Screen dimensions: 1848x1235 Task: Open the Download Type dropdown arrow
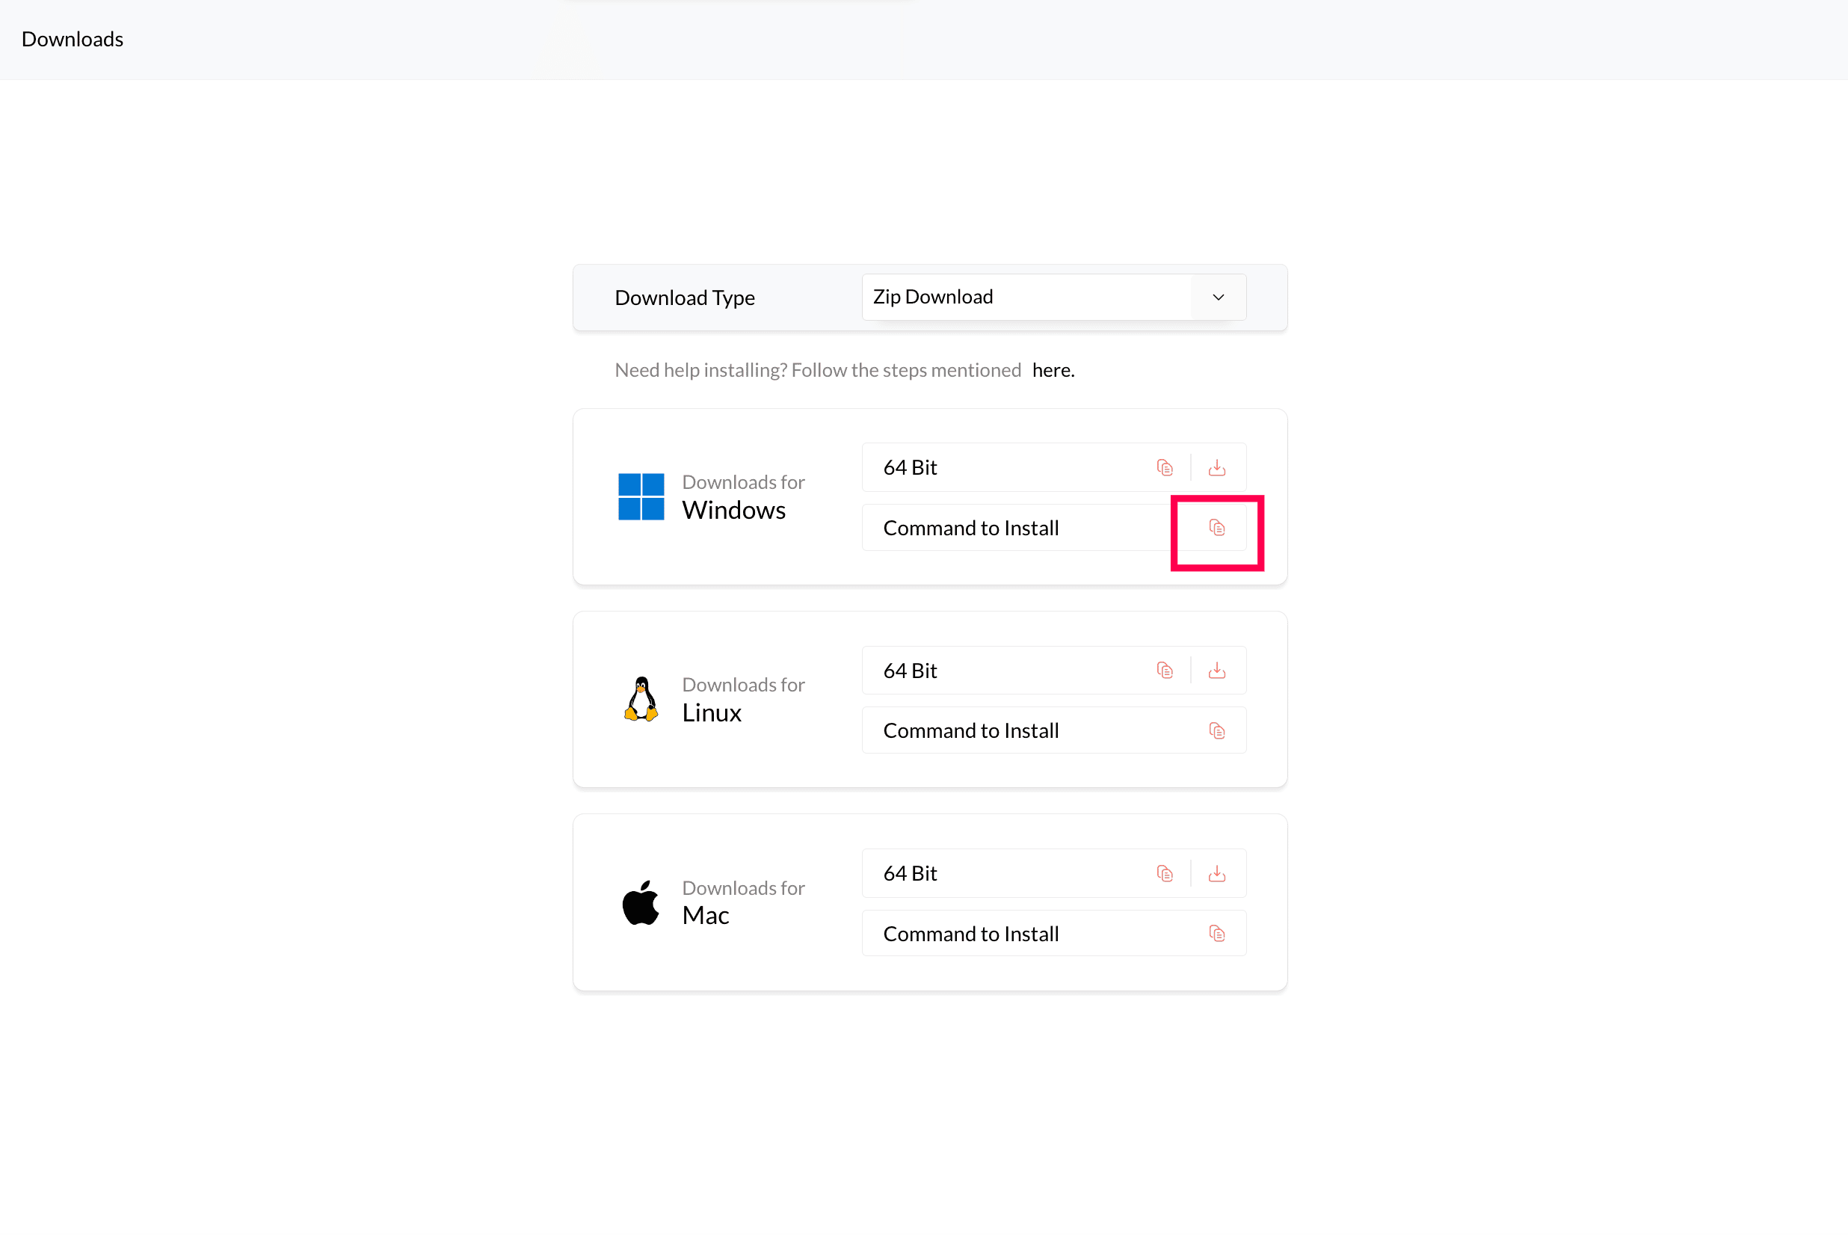pos(1218,297)
